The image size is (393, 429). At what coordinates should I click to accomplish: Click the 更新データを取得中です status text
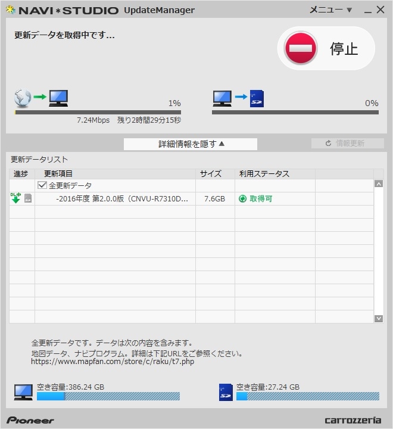64,35
